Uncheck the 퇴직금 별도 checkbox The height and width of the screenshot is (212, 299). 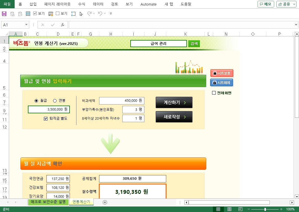(x=46, y=119)
